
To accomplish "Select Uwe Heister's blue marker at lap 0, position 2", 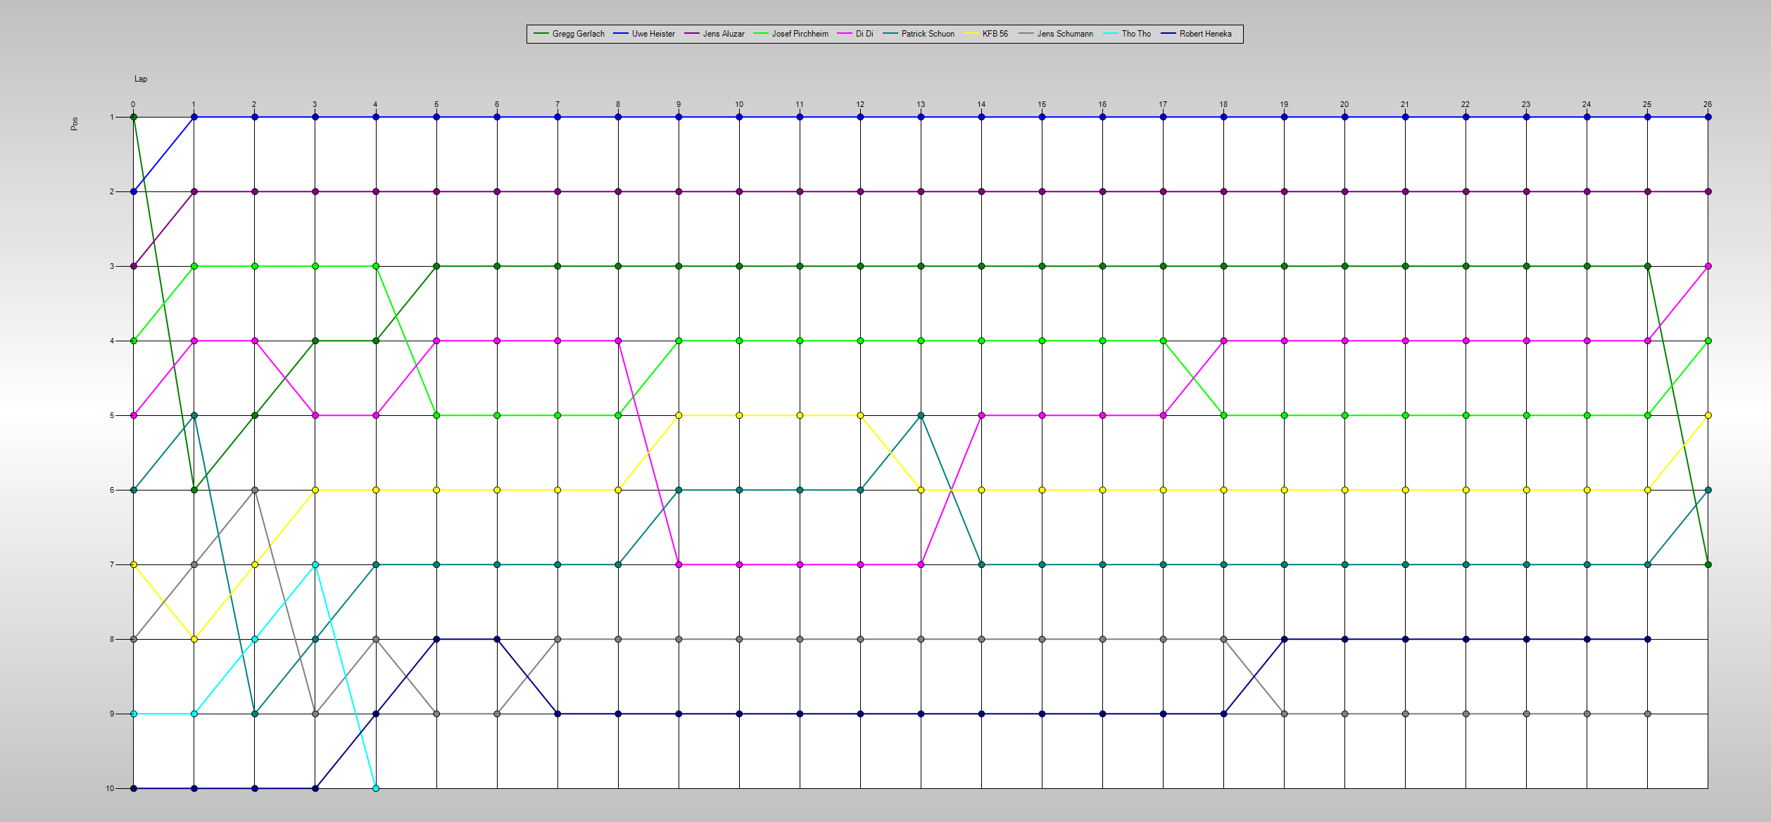I will (134, 191).
